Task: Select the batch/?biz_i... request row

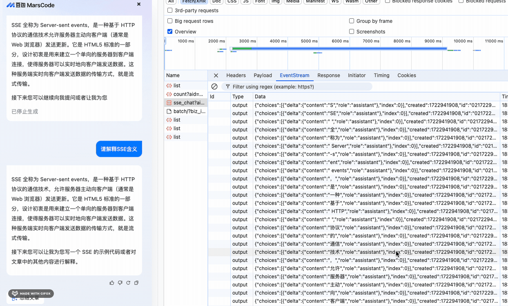Action: pyautogui.click(x=186, y=111)
